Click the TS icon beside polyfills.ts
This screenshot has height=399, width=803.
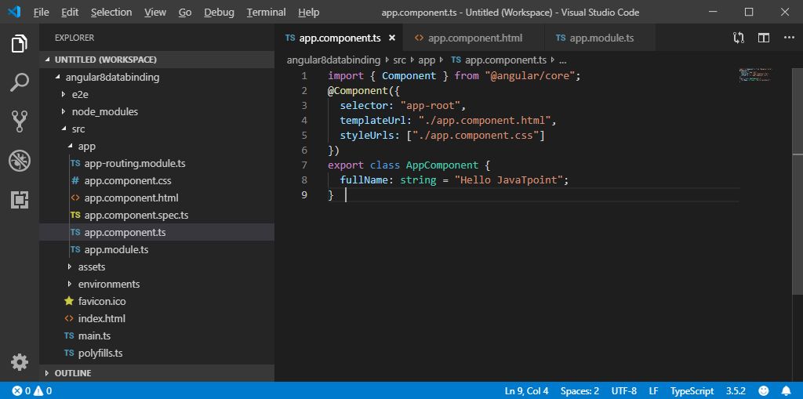[69, 353]
